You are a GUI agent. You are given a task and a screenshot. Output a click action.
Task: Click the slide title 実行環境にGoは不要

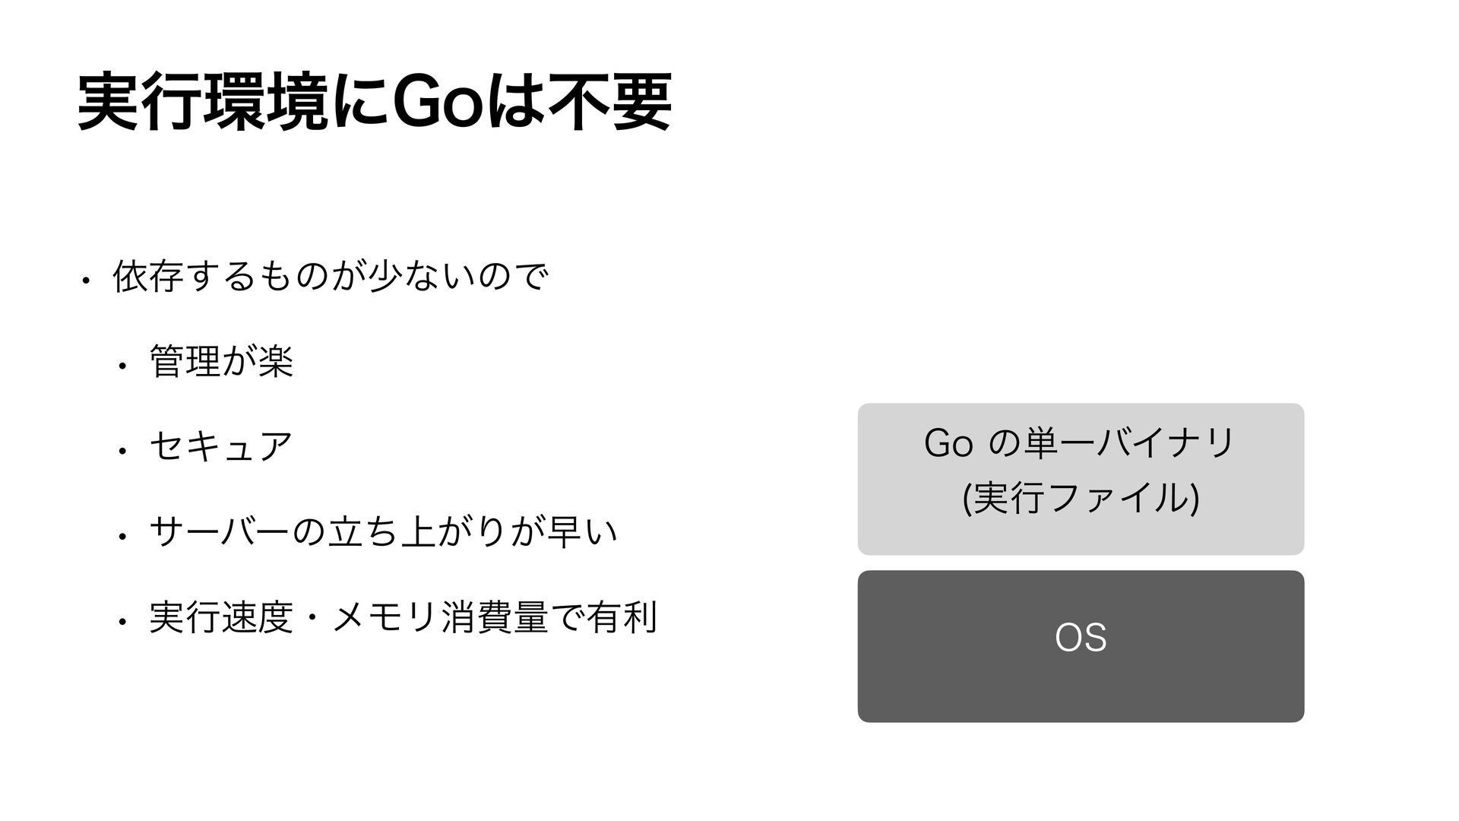pyautogui.click(x=375, y=103)
